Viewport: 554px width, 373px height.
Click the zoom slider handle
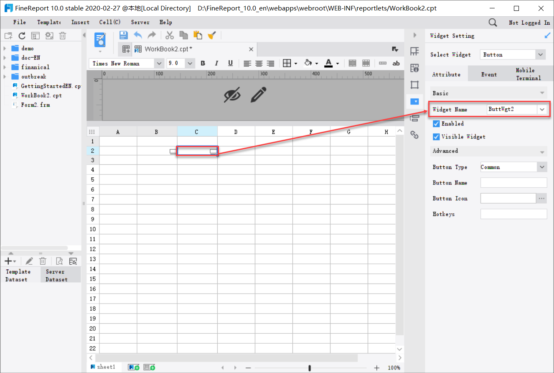tap(310, 368)
